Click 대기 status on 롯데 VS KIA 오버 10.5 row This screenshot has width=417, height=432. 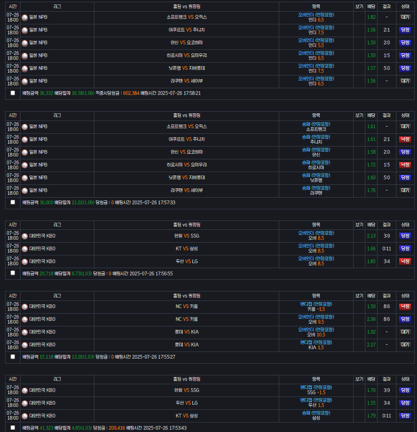click(x=405, y=332)
